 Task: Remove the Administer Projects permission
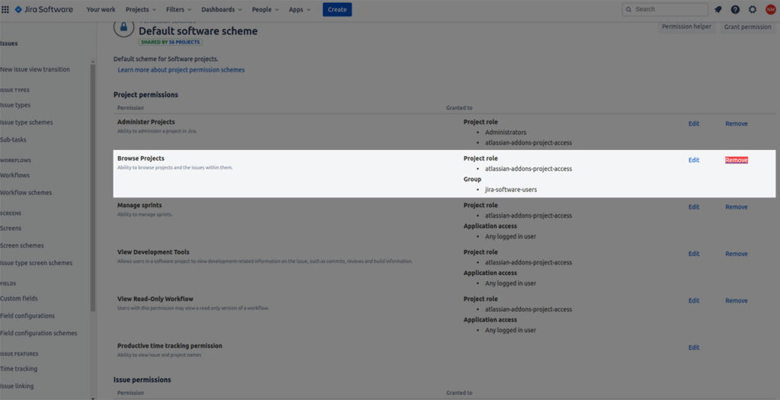click(x=737, y=124)
